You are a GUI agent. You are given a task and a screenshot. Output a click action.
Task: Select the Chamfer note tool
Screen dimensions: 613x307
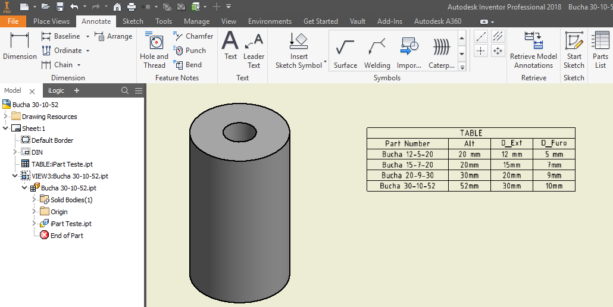(193, 36)
